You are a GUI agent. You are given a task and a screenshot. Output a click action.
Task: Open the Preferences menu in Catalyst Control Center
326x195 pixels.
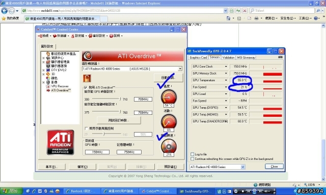(98, 36)
